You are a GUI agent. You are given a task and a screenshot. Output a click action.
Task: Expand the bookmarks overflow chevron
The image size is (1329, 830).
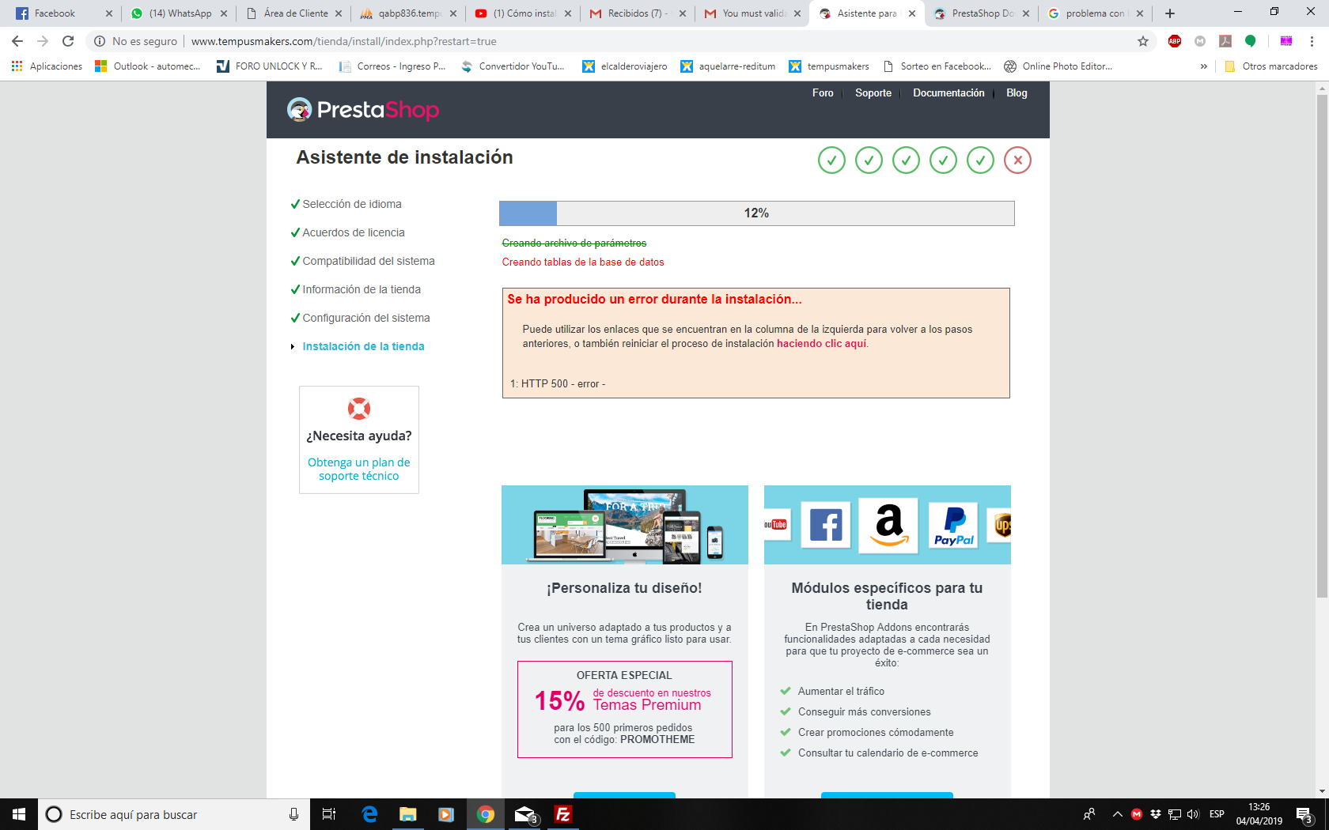pos(1204,66)
